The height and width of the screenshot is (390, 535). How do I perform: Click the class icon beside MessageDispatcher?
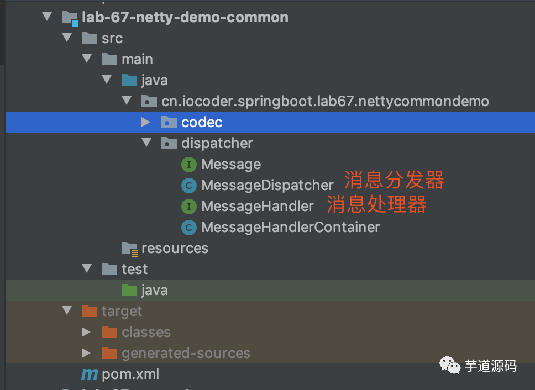[x=189, y=186]
